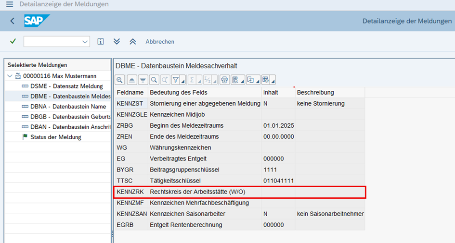
Task: Click the double up arrow icon
Action: [x=132, y=42]
